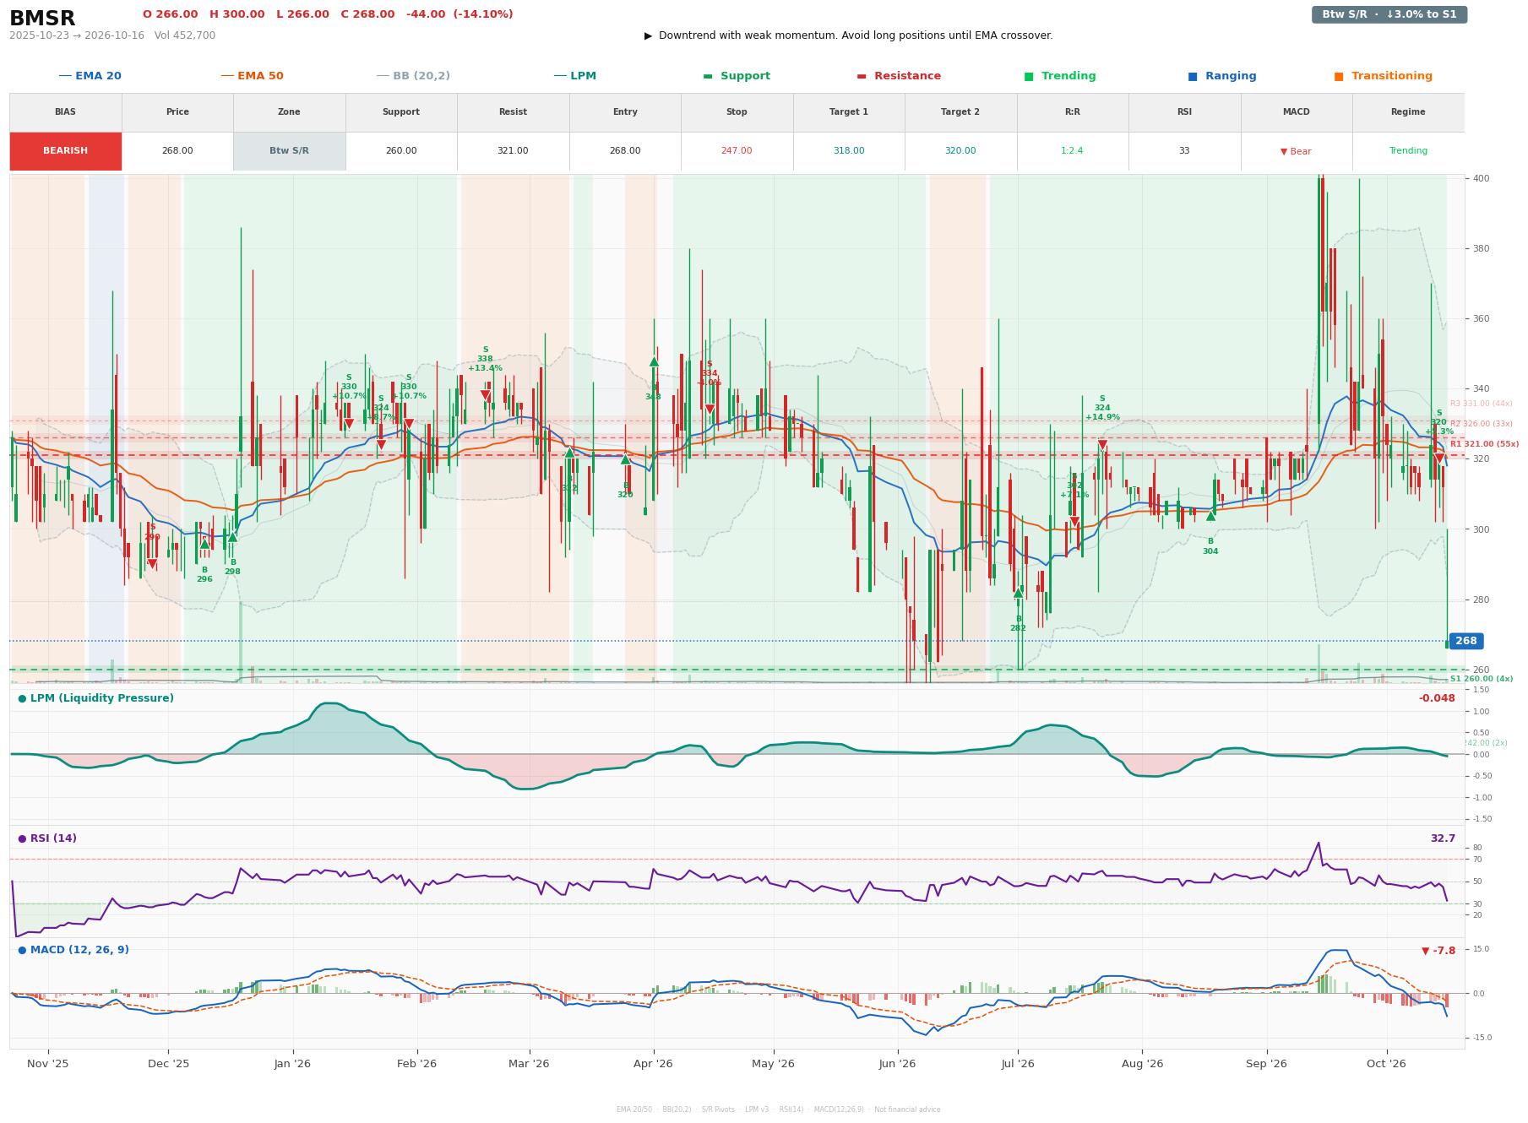Click the BEARISH bias cell

[x=65, y=151]
